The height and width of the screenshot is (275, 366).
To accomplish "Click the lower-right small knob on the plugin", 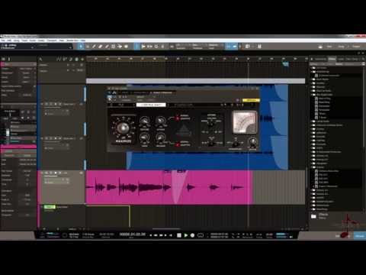I will (x=161, y=138).
